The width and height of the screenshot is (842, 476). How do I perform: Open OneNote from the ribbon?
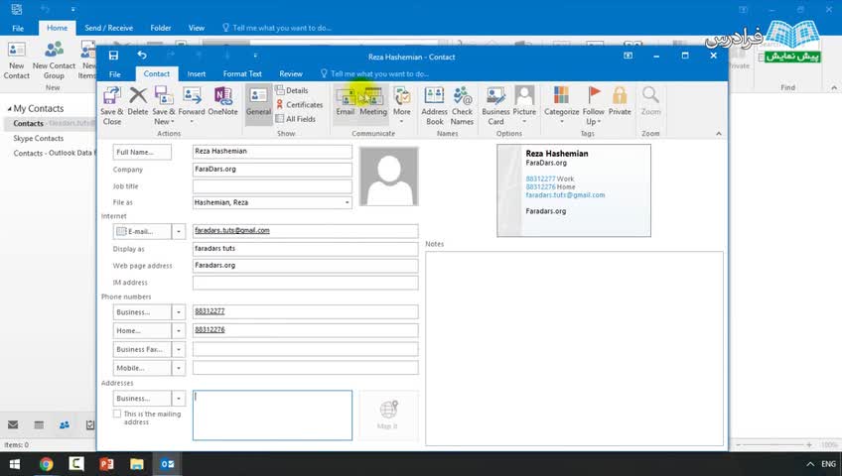click(222, 101)
